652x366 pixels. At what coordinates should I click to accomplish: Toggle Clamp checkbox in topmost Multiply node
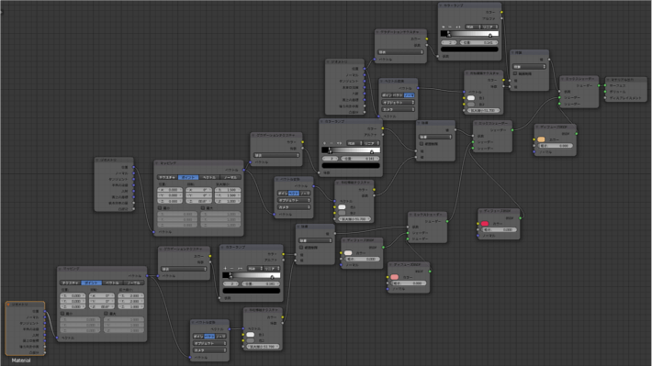click(515, 73)
